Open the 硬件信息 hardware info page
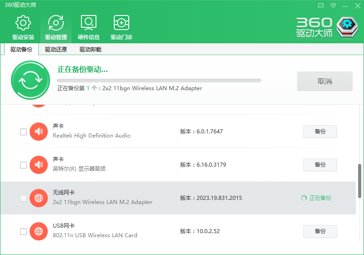Image resolution: width=364 pixels, height=255 pixels. coord(89,28)
